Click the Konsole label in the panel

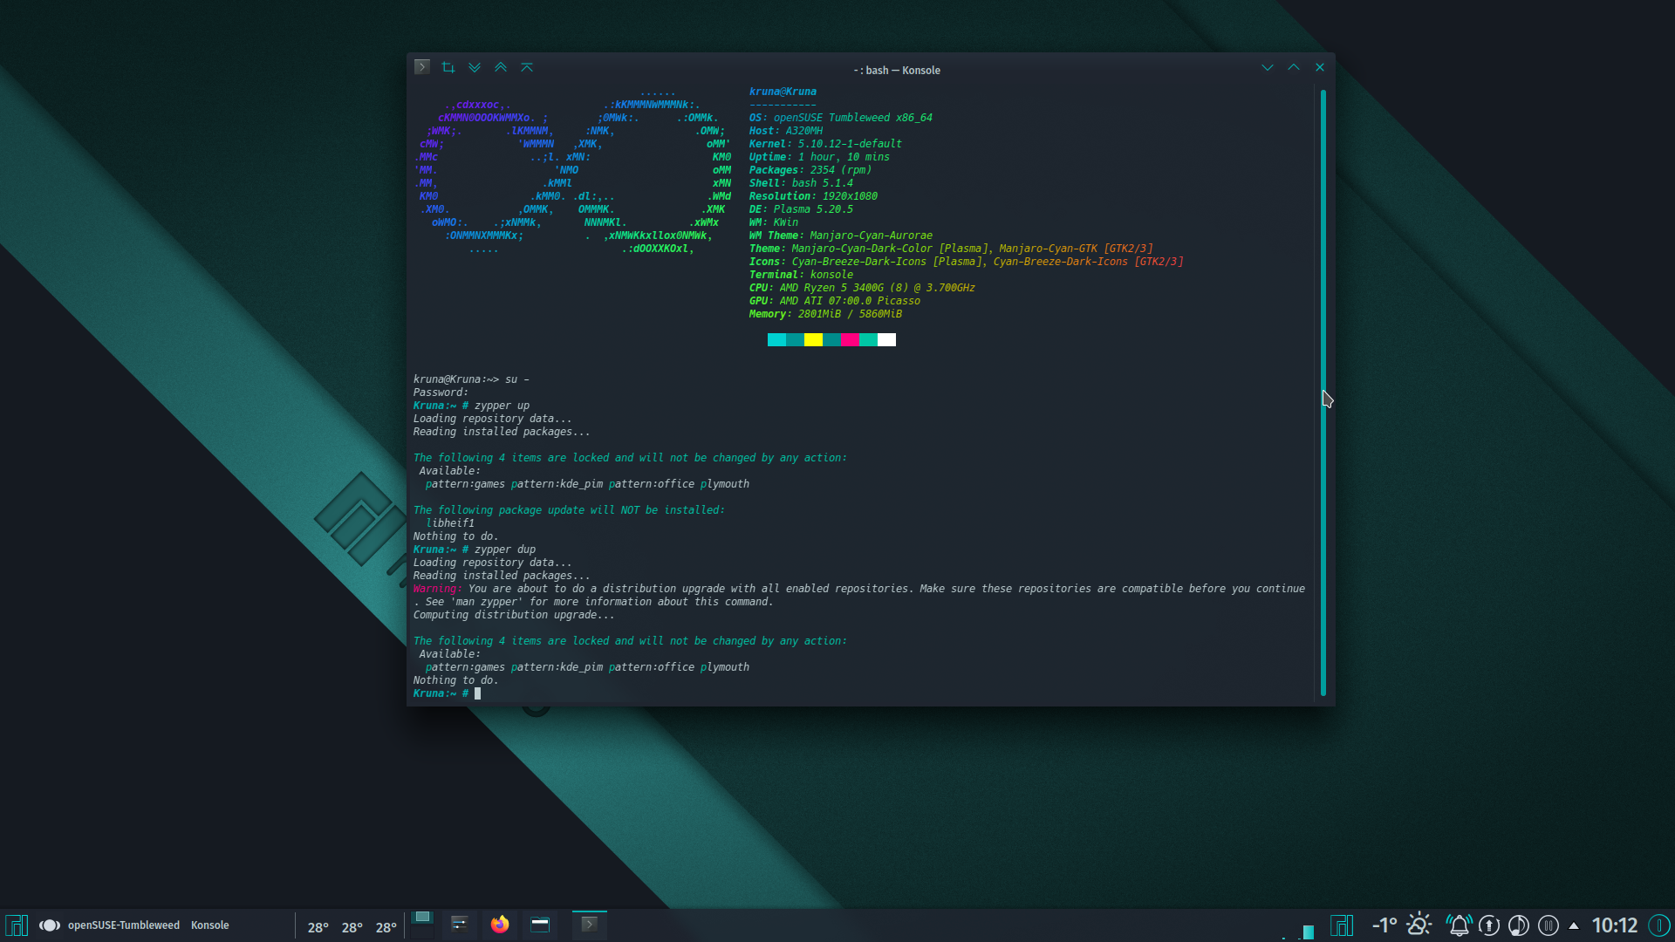click(x=210, y=925)
